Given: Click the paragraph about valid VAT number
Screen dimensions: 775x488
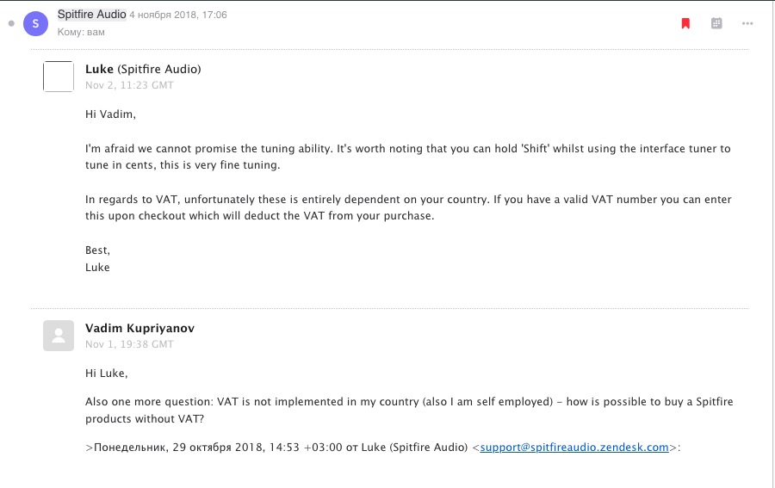Looking at the screenshot, I should pyautogui.click(x=407, y=207).
